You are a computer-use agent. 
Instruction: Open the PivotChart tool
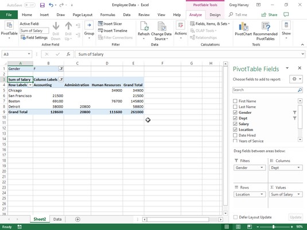coord(243,29)
